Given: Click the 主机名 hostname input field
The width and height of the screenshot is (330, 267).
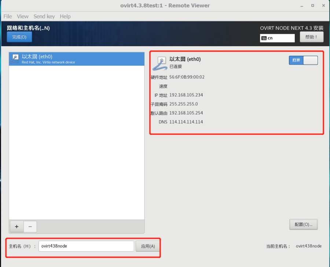Looking at the screenshot, I should (x=86, y=246).
